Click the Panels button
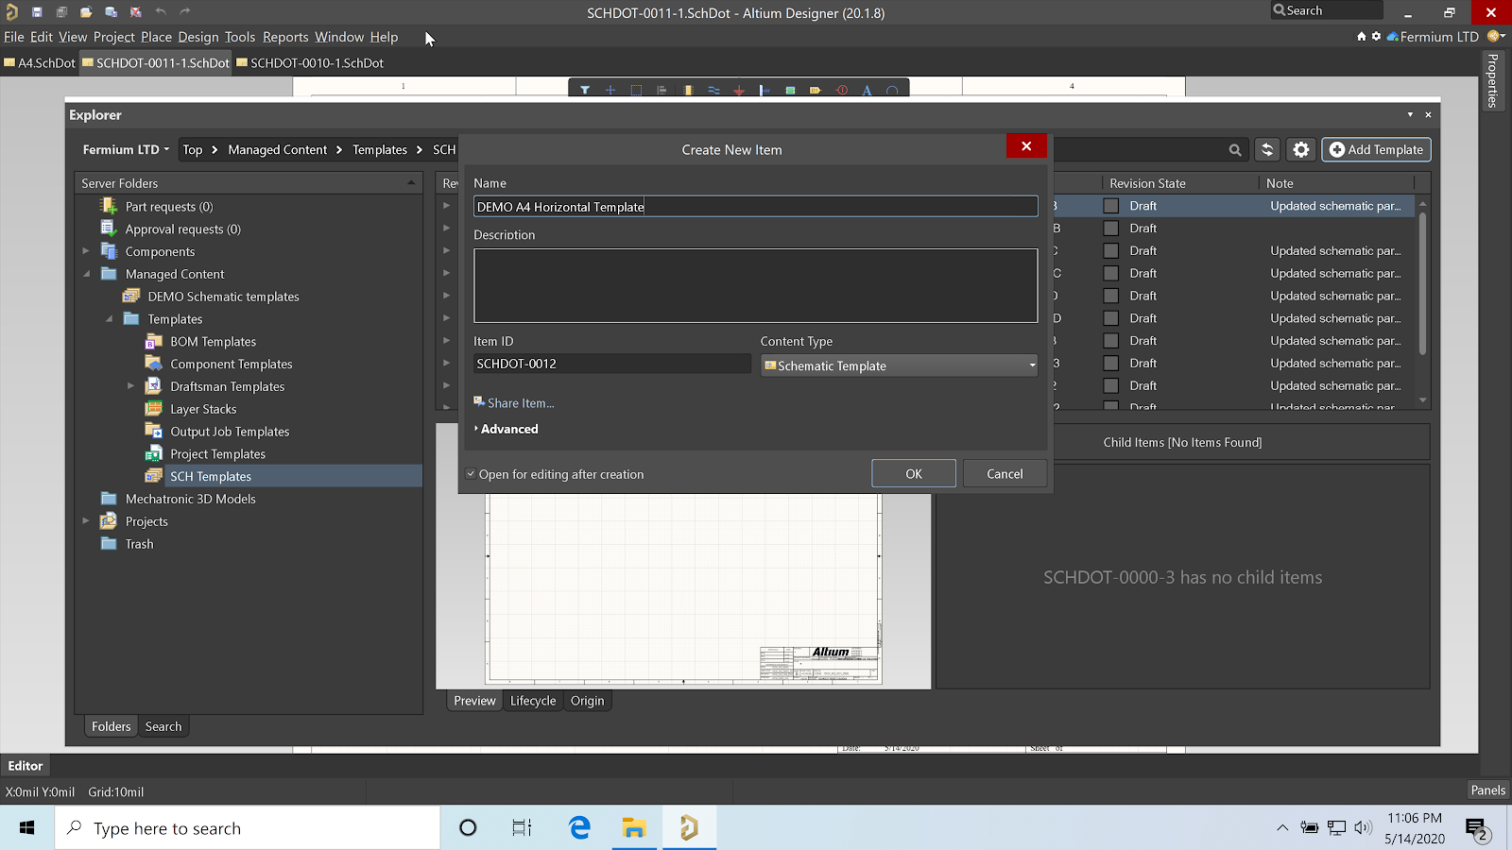 point(1487,790)
